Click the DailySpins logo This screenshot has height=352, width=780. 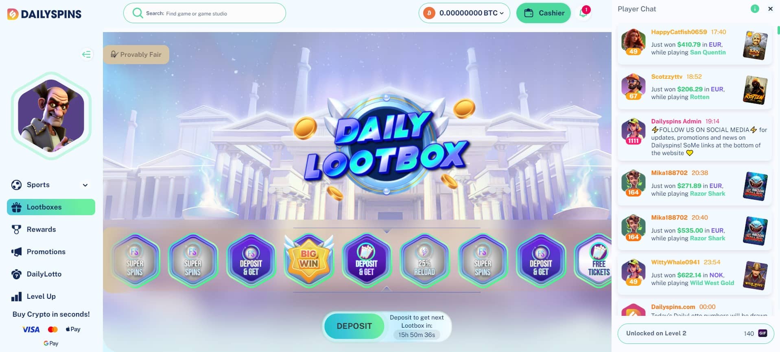[x=44, y=14]
